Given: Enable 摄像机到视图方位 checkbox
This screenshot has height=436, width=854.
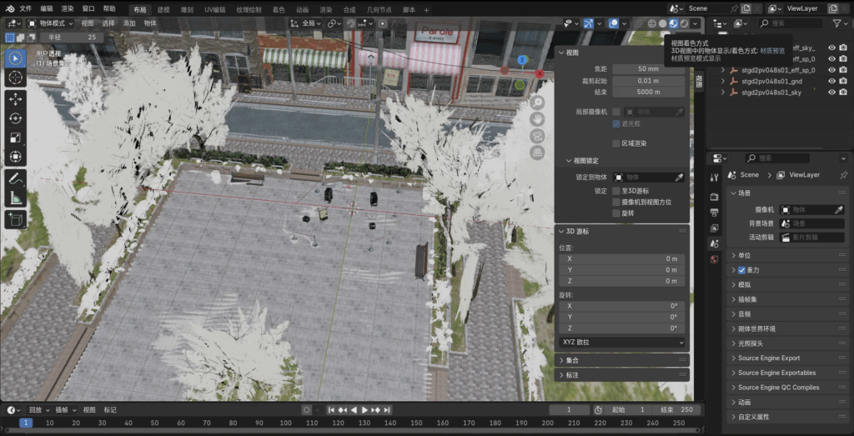Looking at the screenshot, I should pos(616,202).
